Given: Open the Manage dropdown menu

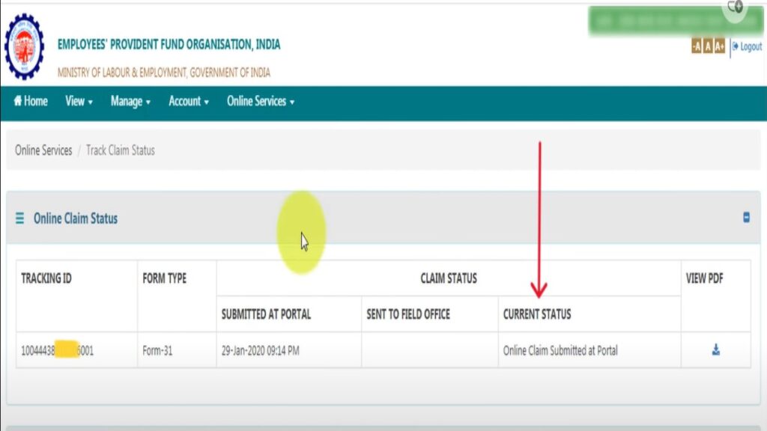Looking at the screenshot, I should 130,101.
